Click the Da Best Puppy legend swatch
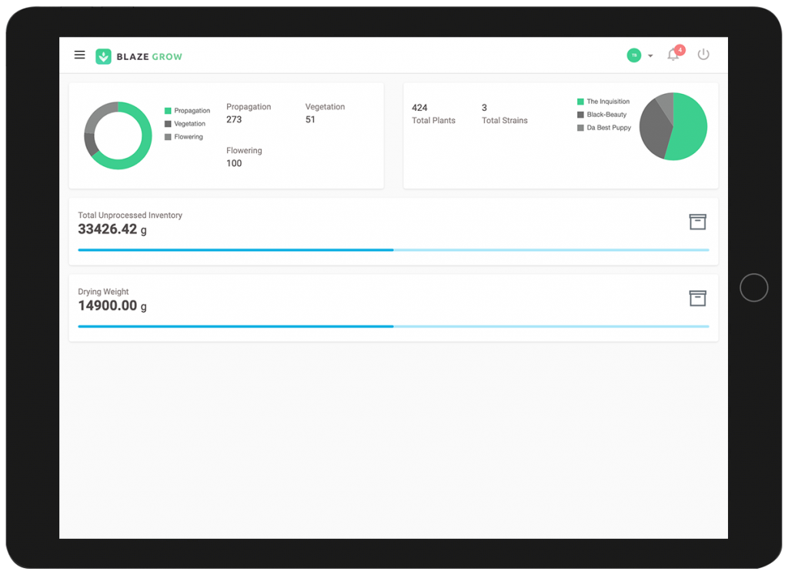 580,128
